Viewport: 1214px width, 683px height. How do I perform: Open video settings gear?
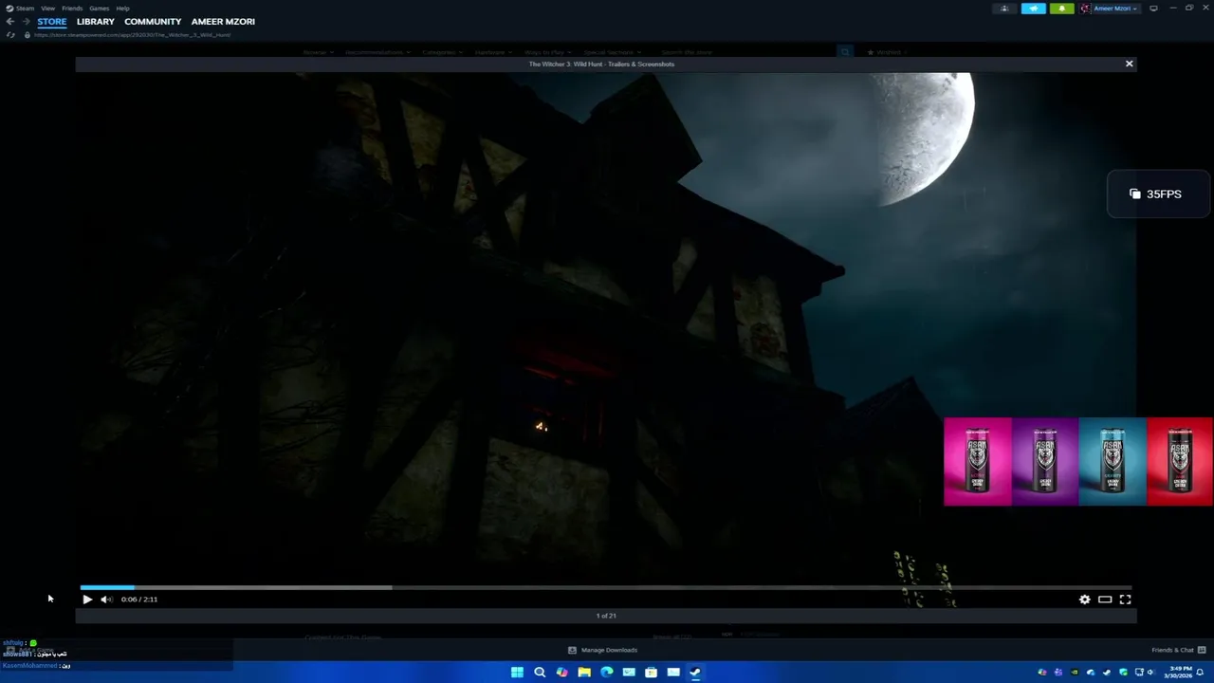click(x=1085, y=600)
